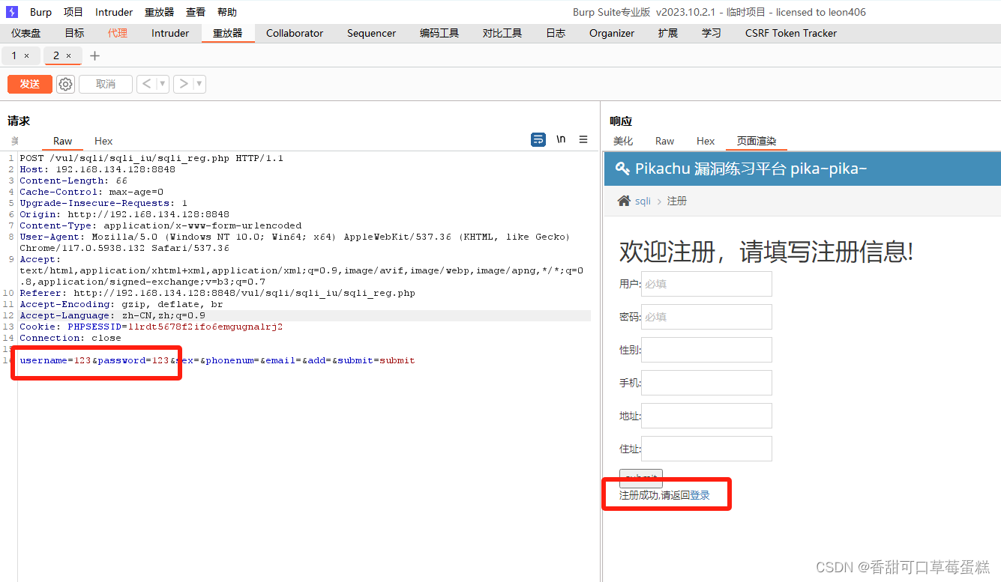Expand the back history dropdown arrow
This screenshot has height=582, width=1001.
(x=162, y=84)
